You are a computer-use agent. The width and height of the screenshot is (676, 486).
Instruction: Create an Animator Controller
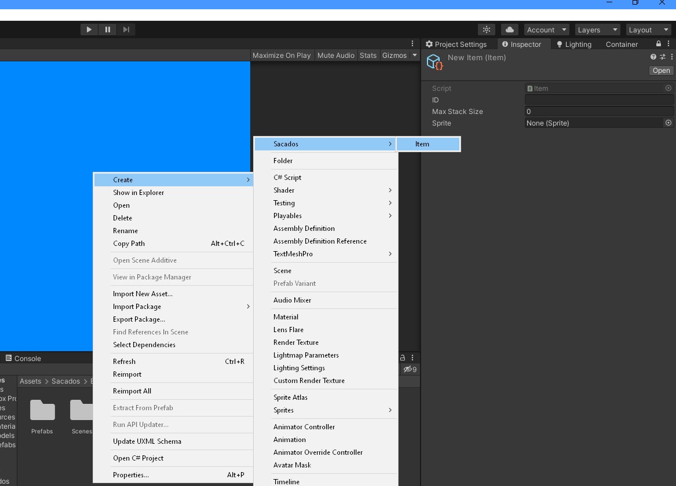click(326, 427)
